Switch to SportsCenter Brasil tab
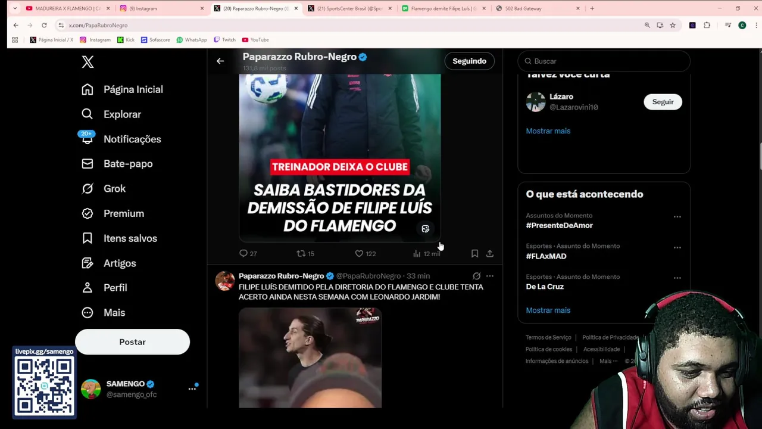 point(349,8)
